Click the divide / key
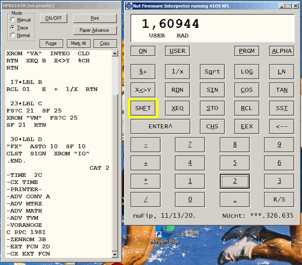Image resolution: width=302 pixels, height=265 pixels. [x=145, y=199]
